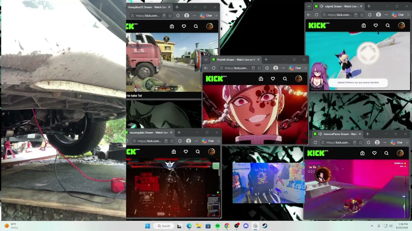Favorite the Hosh4k page with star
Viewport: 412px width, 231px height.
coord(259,68)
